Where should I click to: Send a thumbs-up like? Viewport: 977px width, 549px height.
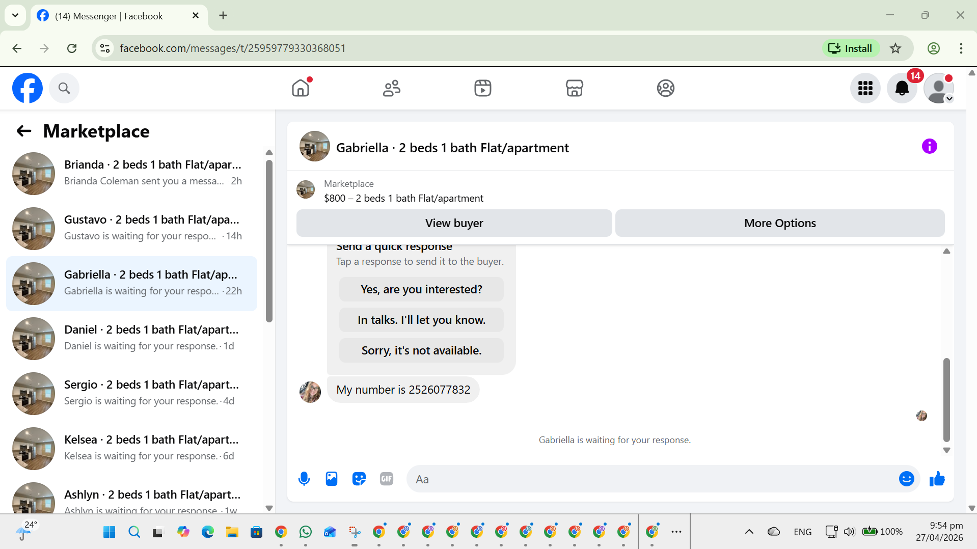click(x=937, y=479)
